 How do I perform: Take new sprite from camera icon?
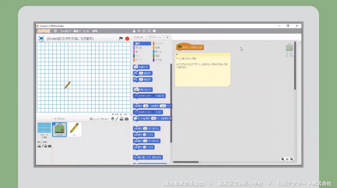[127, 119]
